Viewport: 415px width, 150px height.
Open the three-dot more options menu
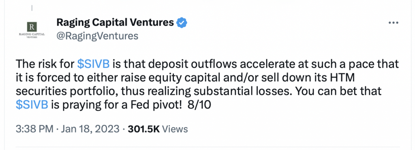point(393,23)
